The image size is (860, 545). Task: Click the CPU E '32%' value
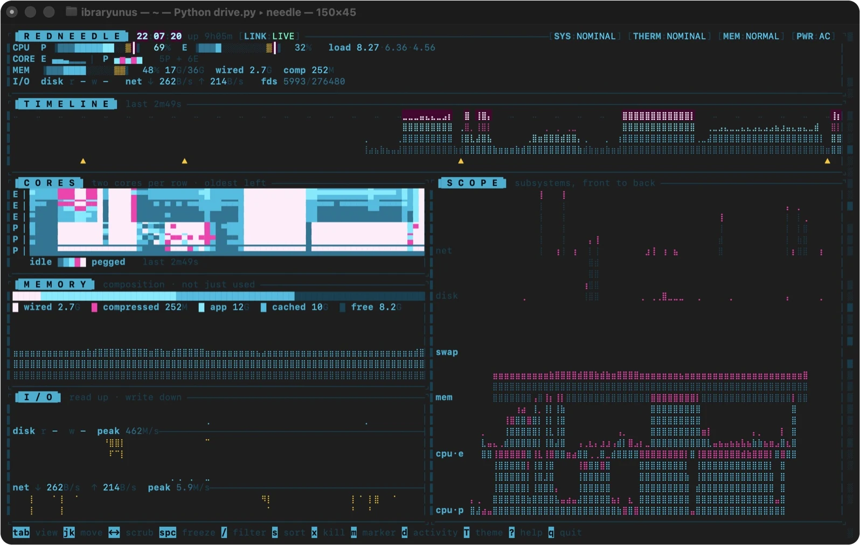coord(303,47)
